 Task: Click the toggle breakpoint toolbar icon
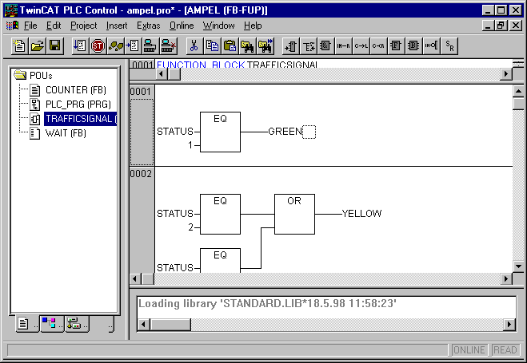133,46
